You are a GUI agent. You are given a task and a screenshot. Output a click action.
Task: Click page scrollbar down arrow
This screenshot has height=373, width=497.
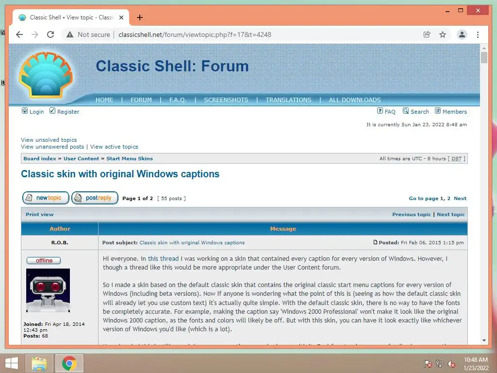(x=484, y=340)
